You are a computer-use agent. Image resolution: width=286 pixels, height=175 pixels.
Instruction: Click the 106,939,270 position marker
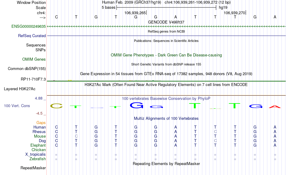pyautogui.click(x=235, y=13)
